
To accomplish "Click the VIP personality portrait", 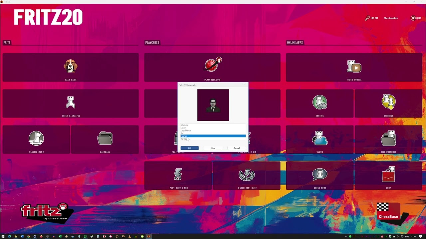I will pyautogui.click(x=213, y=105).
